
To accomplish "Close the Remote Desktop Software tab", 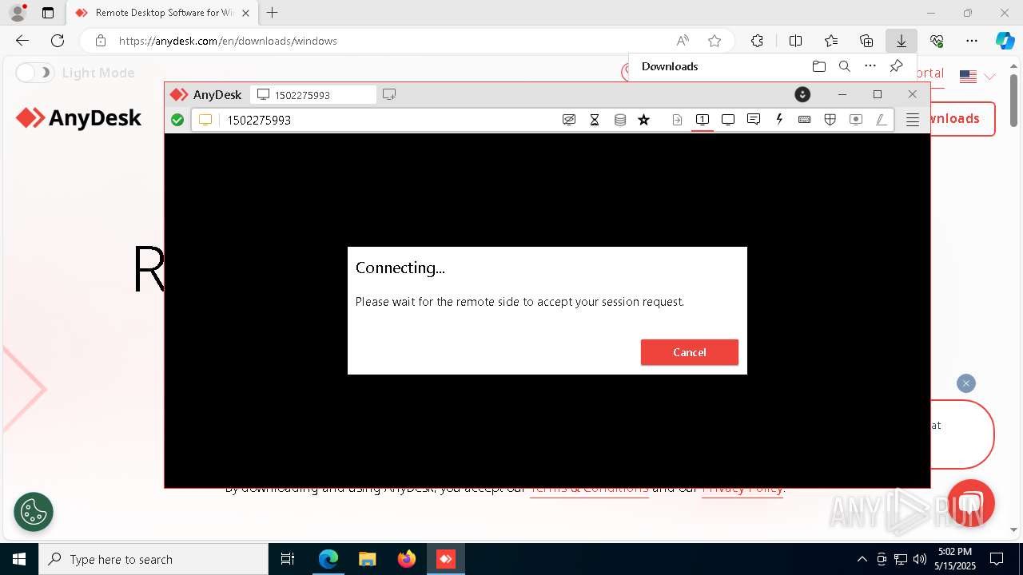I will (245, 13).
